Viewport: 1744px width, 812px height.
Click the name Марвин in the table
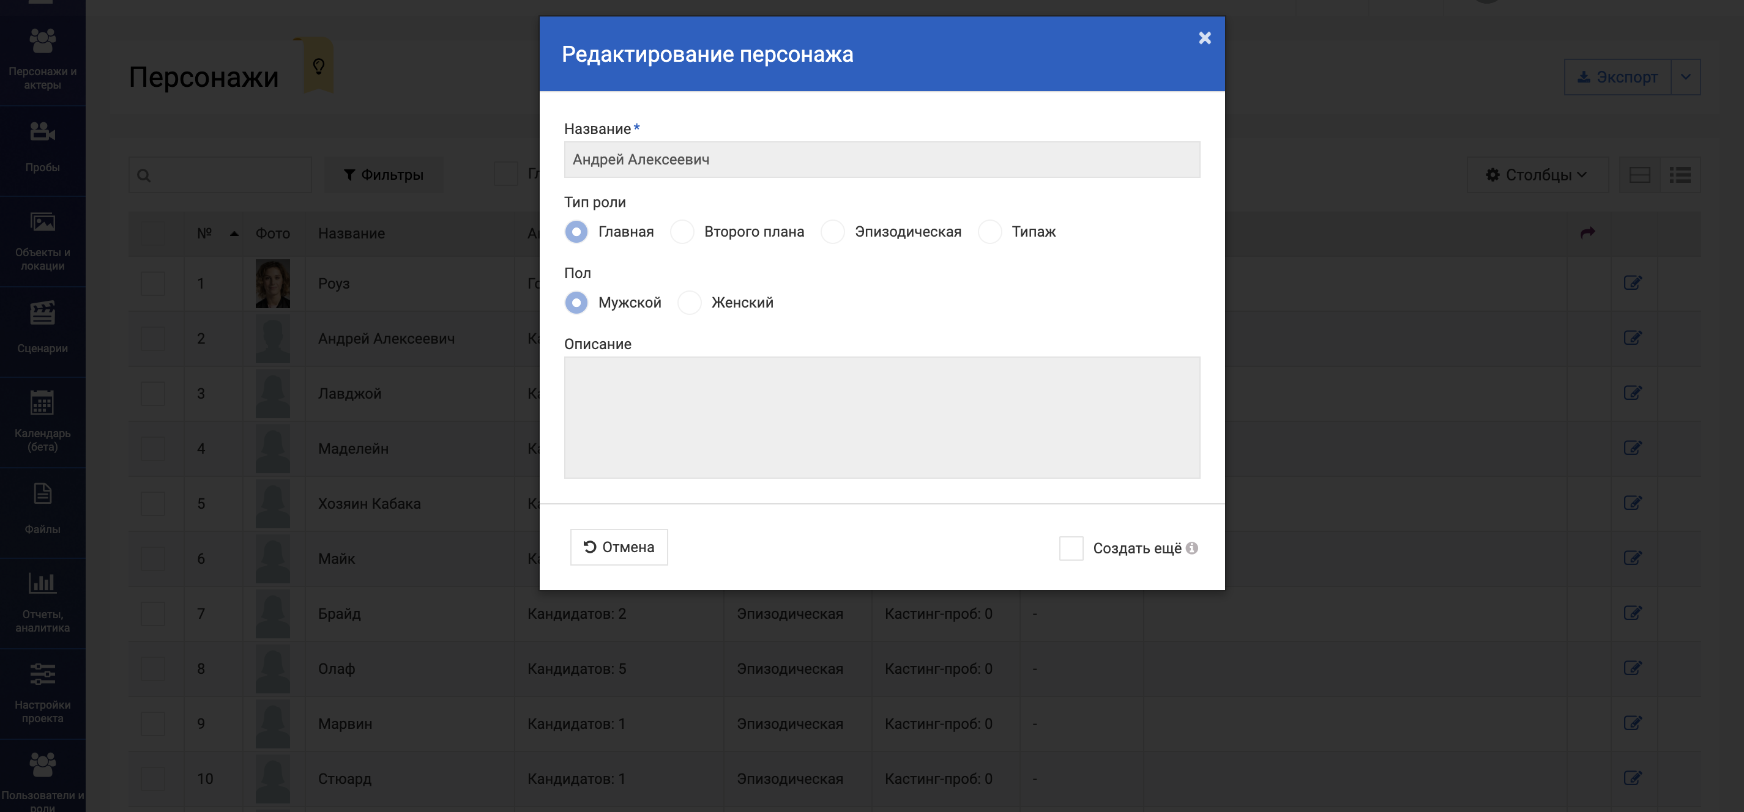345,724
